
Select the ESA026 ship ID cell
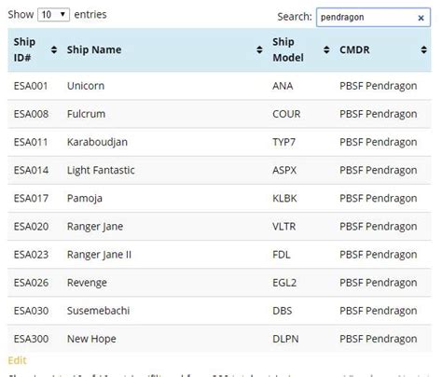(31, 283)
